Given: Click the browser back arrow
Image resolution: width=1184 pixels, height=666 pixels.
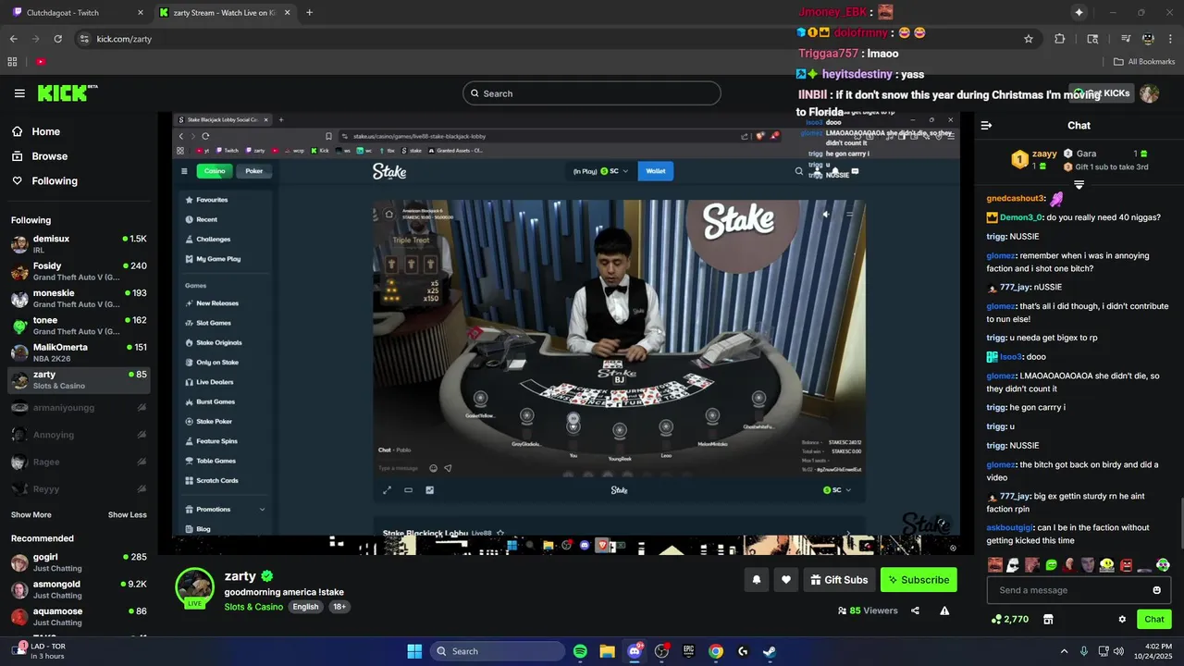Looking at the screenshot, I should [14, 39].
